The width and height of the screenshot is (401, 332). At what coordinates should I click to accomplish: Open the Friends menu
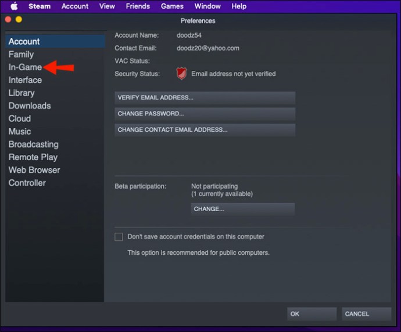tap(138, 6)
